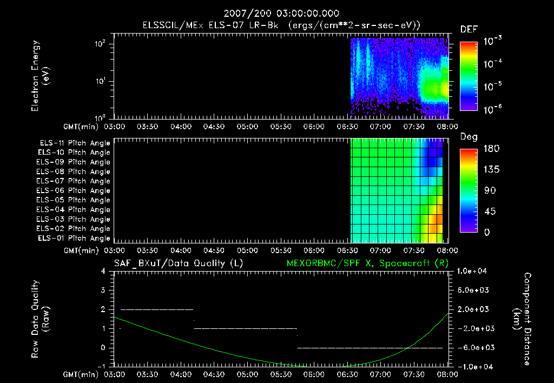Click the 3 tick on Raw Data Quality axis
The width and height of the screenshot is (554, 383).
click(x=103, y=290)
